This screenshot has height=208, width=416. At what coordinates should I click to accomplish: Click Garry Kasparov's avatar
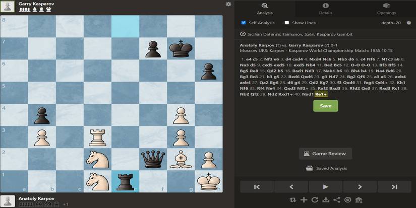[8, 6]
